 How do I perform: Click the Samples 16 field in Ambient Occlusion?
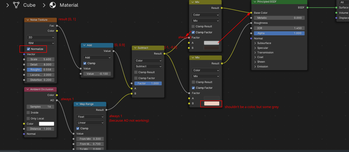tap(41, 107)
